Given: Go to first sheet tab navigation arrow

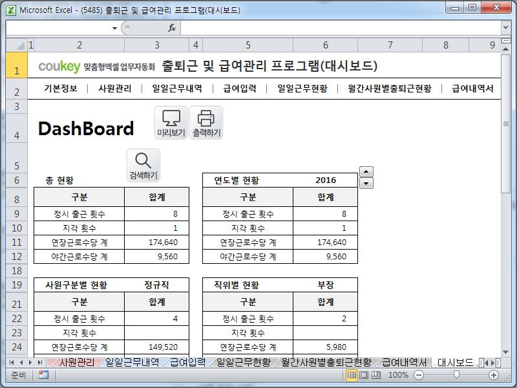Looking at the screenshot, I should tap(12, 363).
